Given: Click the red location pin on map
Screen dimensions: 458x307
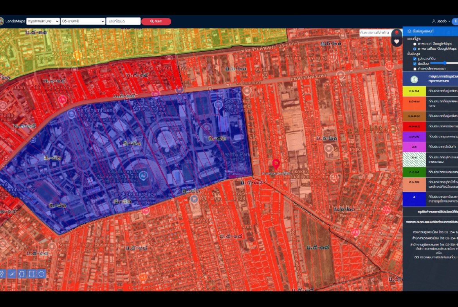Looking at the screenshot, I should 276,164.
